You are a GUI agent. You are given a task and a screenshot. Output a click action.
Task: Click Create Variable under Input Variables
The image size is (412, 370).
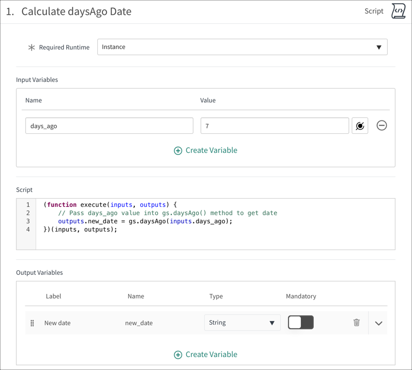(x=211, y=151)
